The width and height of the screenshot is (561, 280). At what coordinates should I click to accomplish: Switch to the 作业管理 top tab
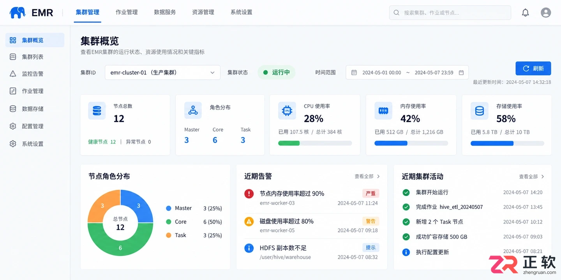click(x=127, y=12)
